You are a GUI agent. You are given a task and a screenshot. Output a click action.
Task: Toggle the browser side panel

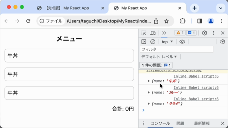(x=199, y=21)
